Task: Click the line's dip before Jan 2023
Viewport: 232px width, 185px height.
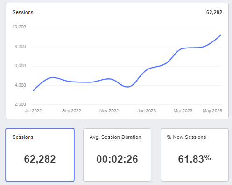Action: pos(128,87)
